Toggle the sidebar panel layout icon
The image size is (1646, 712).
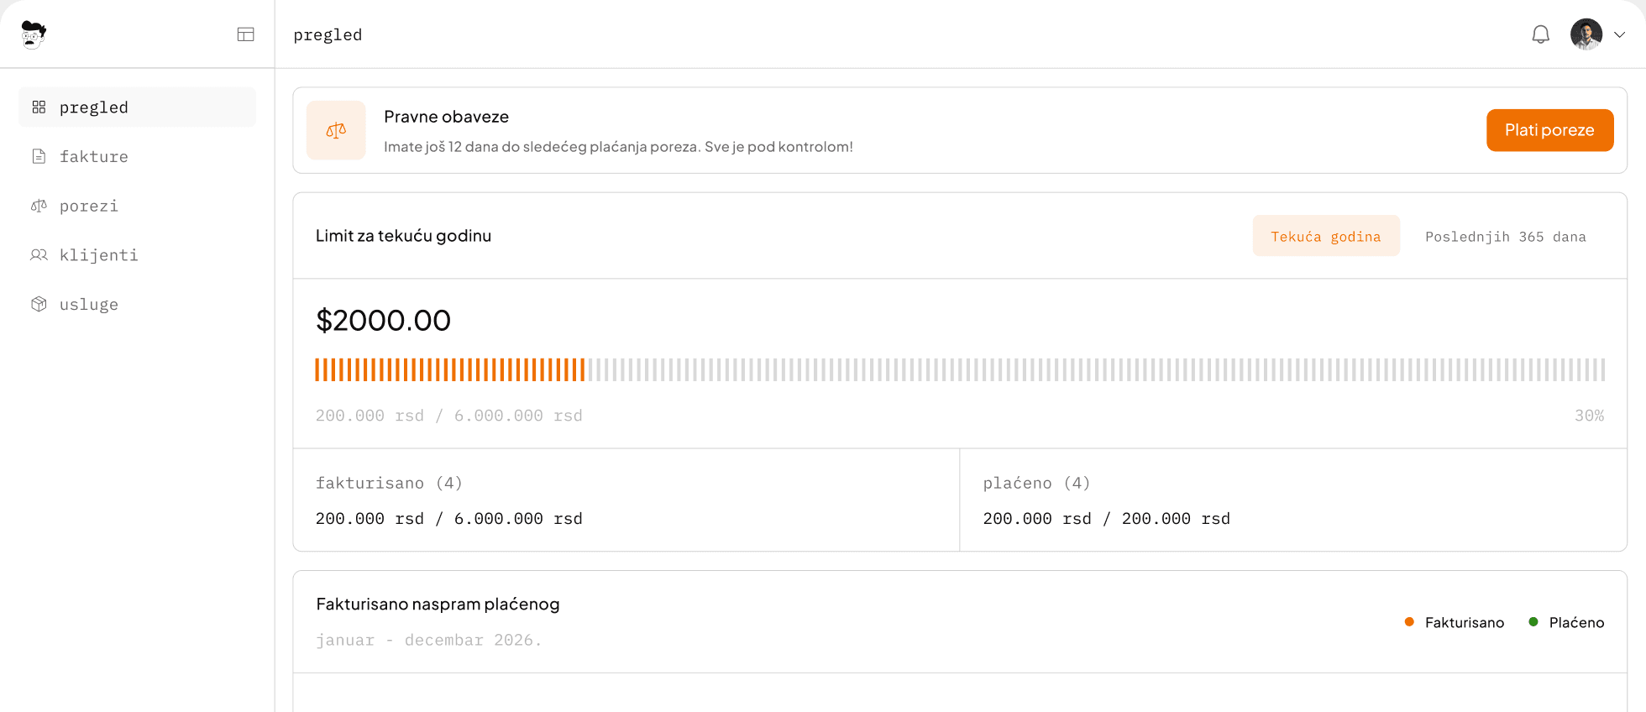245,34
